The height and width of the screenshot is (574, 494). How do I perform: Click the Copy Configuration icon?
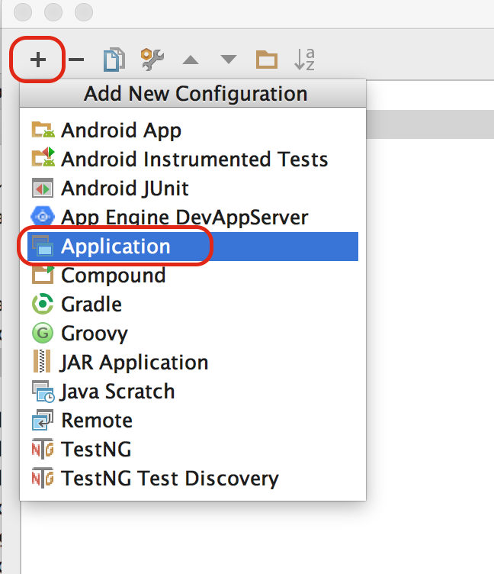tap(114, 60)
